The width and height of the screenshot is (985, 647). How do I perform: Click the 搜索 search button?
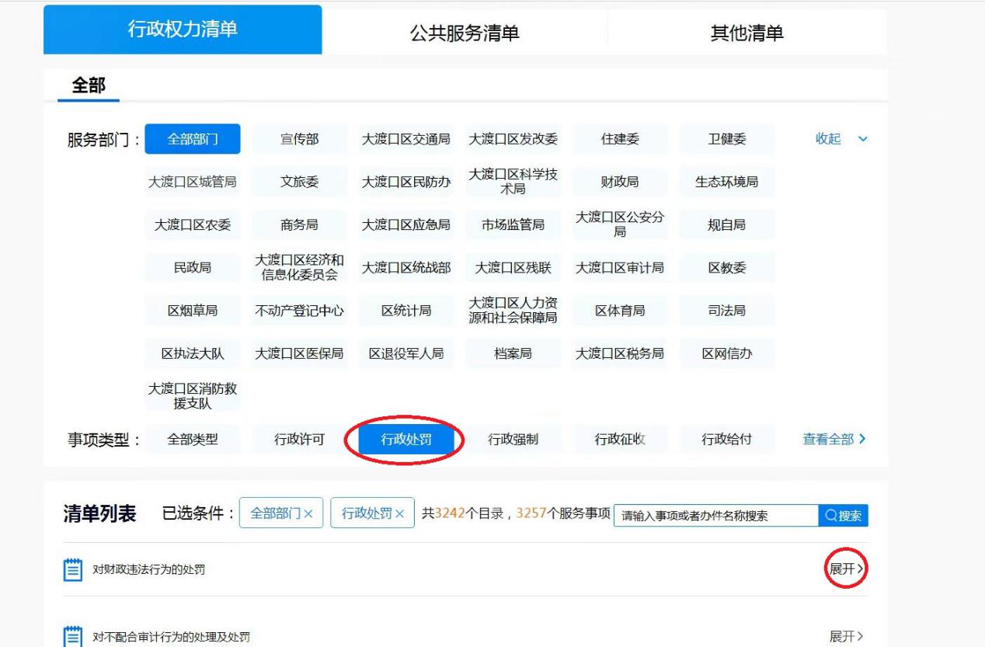pyautogui.click(x=843, y=516)
